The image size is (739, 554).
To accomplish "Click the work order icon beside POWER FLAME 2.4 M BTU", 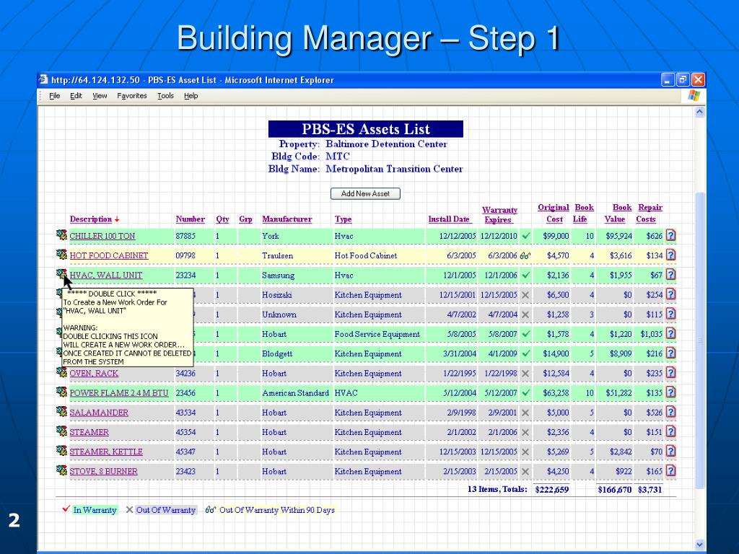I will tap(61, 392).
